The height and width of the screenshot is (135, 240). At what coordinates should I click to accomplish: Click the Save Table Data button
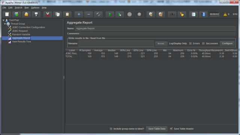tap(157, 129)
